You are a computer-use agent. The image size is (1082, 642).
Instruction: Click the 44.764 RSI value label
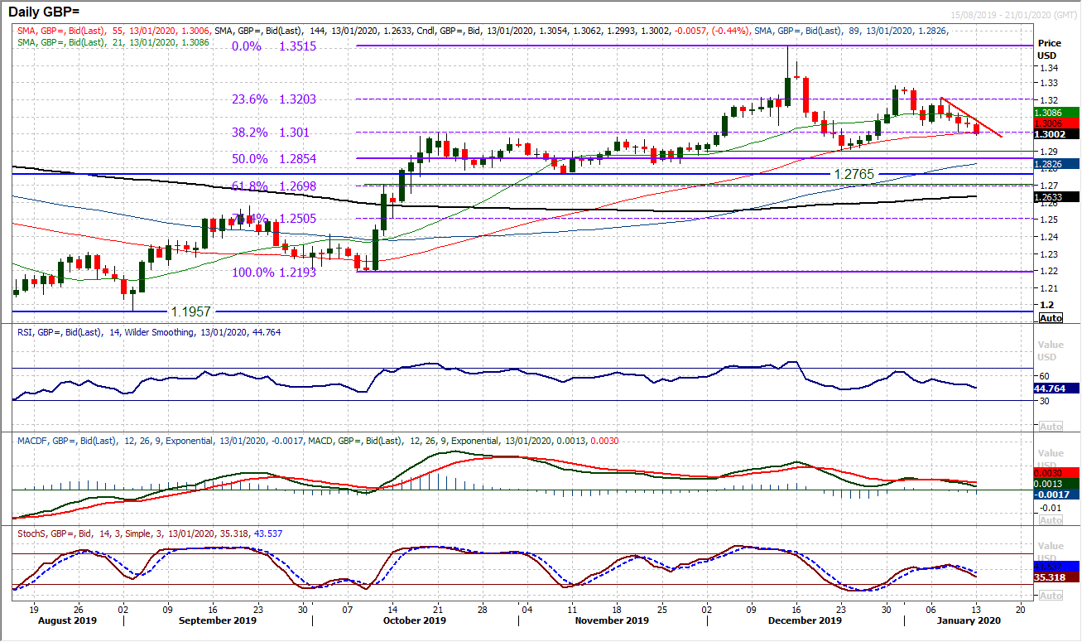tap(1051, 386)
